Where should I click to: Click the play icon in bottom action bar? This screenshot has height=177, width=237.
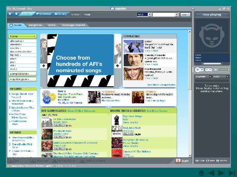coord(11,161)
